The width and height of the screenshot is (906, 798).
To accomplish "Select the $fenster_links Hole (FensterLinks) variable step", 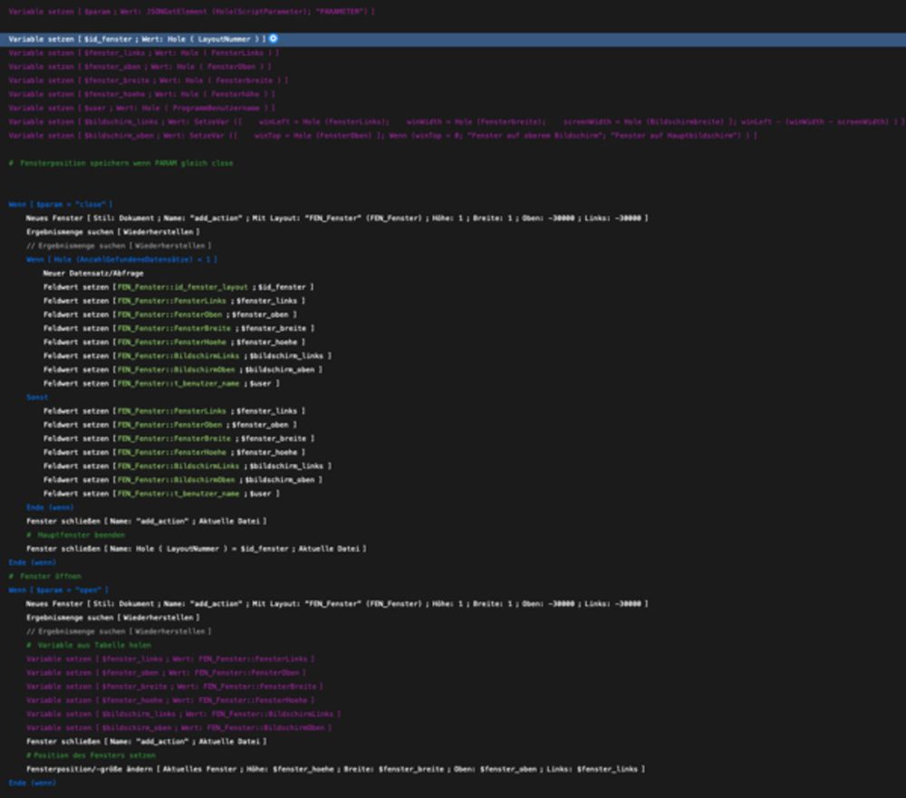I will (x=144, y=53).
